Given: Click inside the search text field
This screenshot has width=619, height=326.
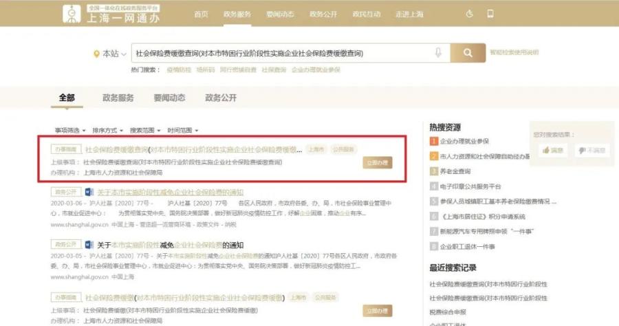Looking at the screenshot, I should (282, 53).
